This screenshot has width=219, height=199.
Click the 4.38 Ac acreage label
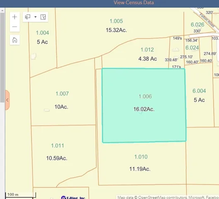point(148,59)
